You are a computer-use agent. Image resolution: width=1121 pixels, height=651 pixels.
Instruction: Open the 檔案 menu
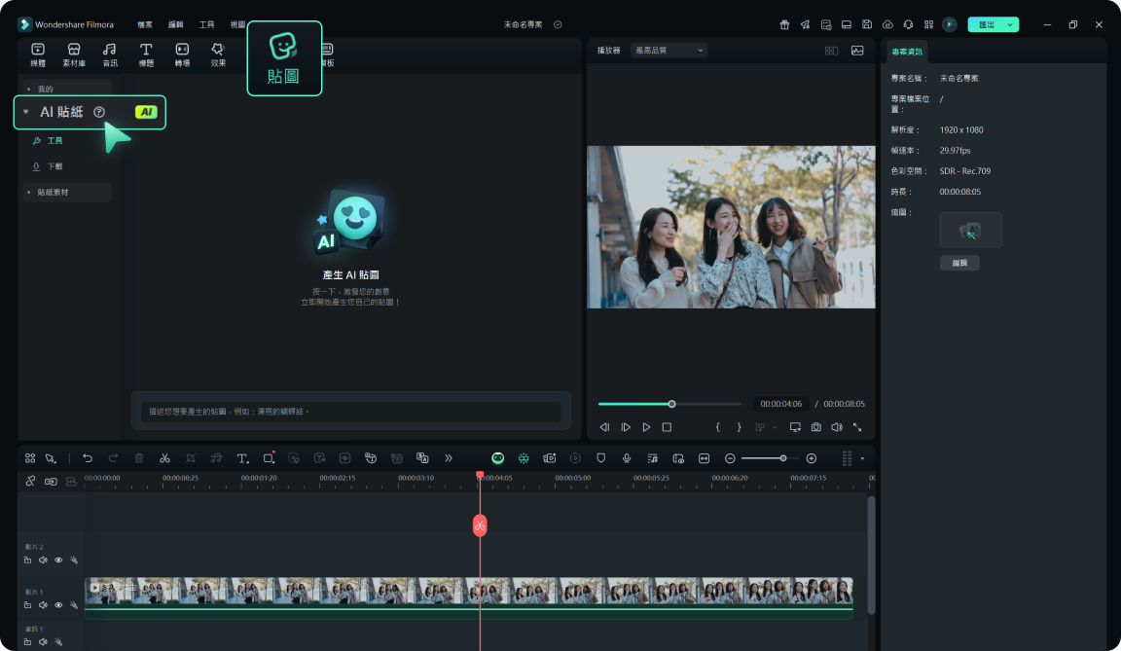145,24
